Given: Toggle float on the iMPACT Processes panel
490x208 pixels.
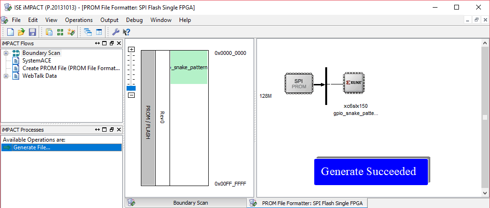Looking at the screenshot, I should point(112,130).
